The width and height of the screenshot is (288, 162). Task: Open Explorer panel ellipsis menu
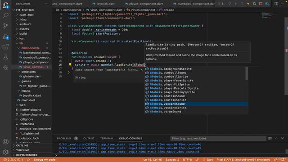coord(47,4)
